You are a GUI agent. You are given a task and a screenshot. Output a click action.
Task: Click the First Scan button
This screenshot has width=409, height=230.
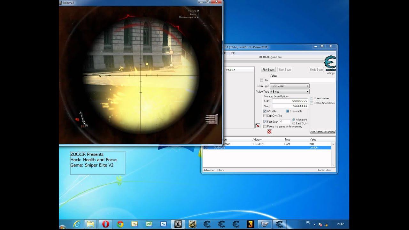[268, 70]
